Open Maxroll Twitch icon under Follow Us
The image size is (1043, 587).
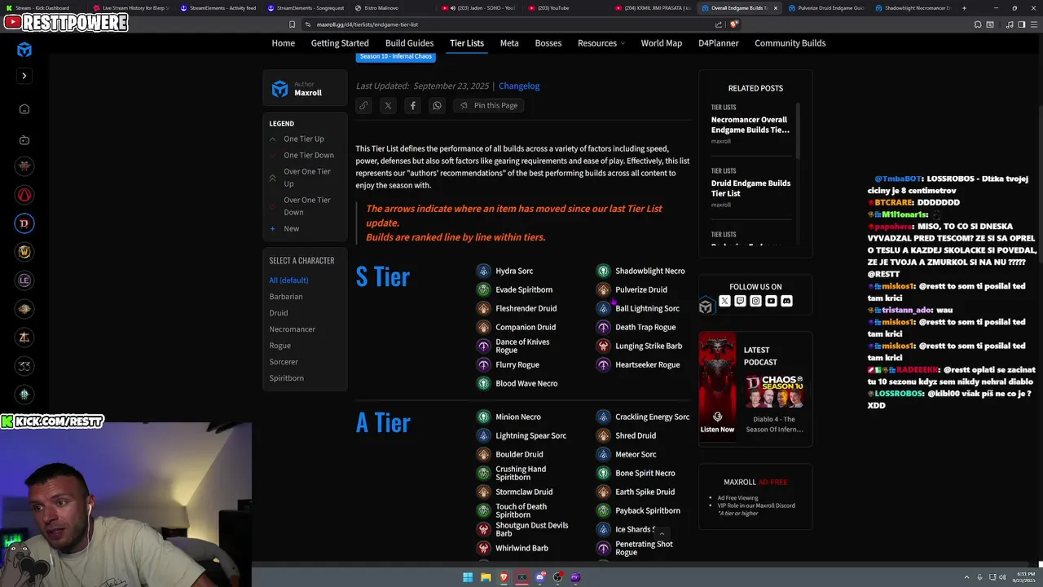coord(740,301)
